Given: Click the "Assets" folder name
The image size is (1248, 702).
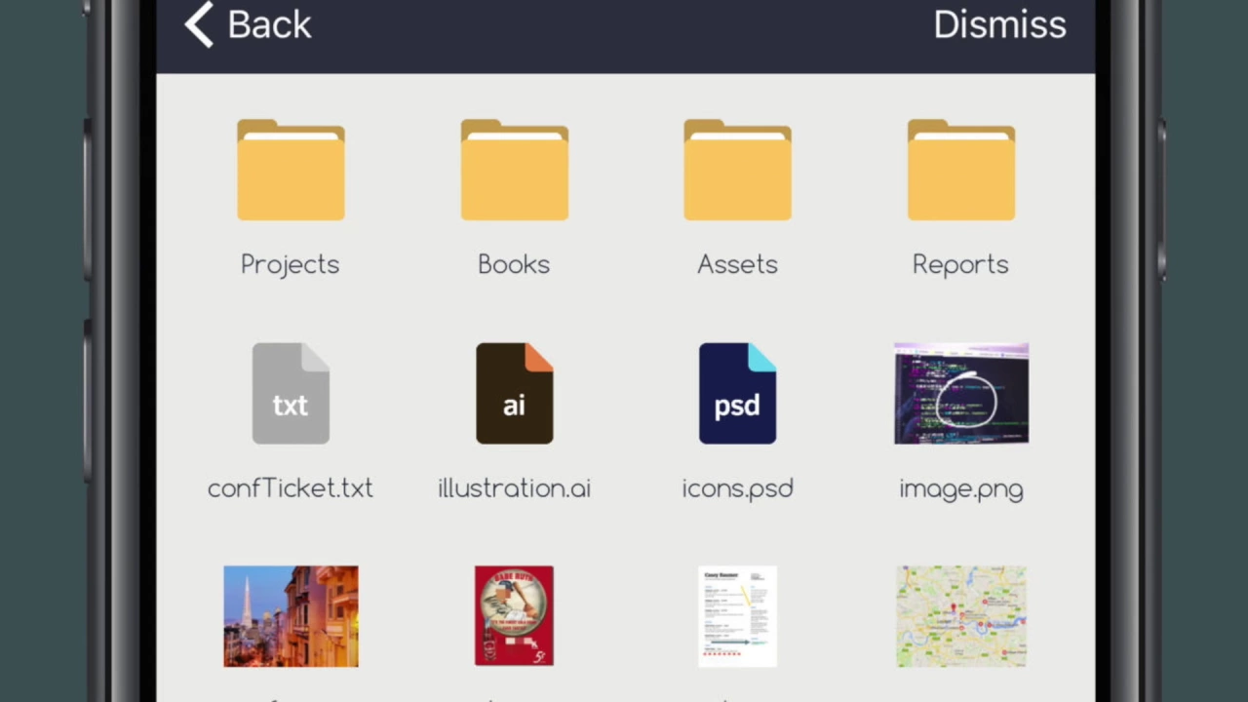Looking at the screenshot, I should 737,264.
